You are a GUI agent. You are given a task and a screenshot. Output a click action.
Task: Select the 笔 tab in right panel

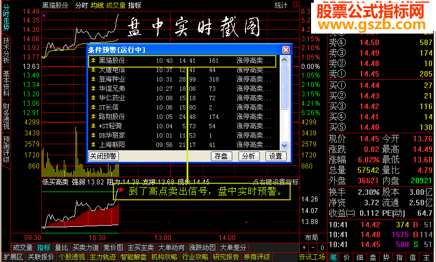click(333, 257)
